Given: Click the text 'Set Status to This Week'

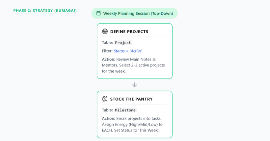Looking at the screenshot, I should [x=137, y=130].
